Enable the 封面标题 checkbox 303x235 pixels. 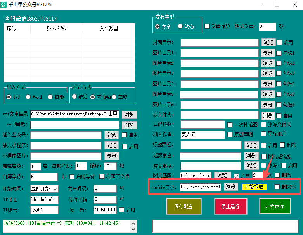click(x=207, y=26)
